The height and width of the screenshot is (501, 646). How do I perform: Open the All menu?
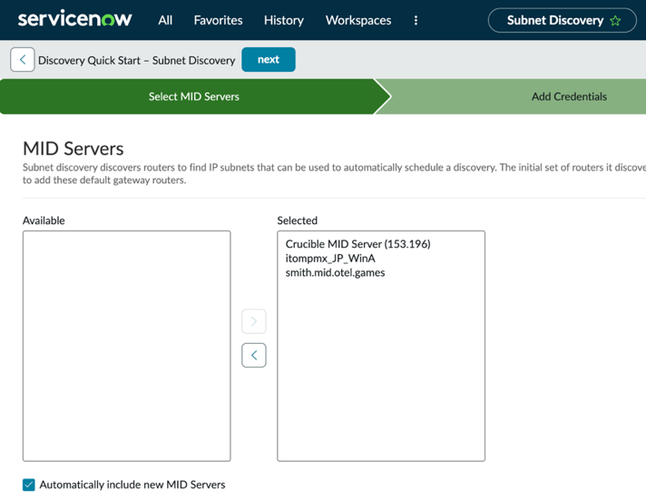pos(165,20)
